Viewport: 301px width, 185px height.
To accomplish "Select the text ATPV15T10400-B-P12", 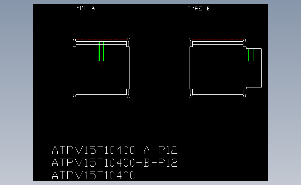I will [x=115, y=163].
